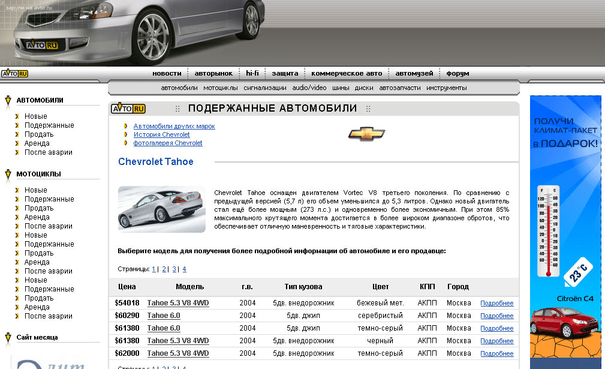
Task: Click the yellow marker icon beside Сайт месяца
Action: click(8, 338)
